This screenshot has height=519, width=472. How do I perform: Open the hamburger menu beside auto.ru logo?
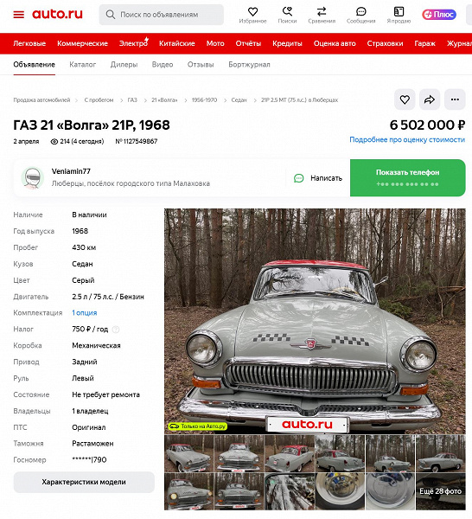(18, 15)
